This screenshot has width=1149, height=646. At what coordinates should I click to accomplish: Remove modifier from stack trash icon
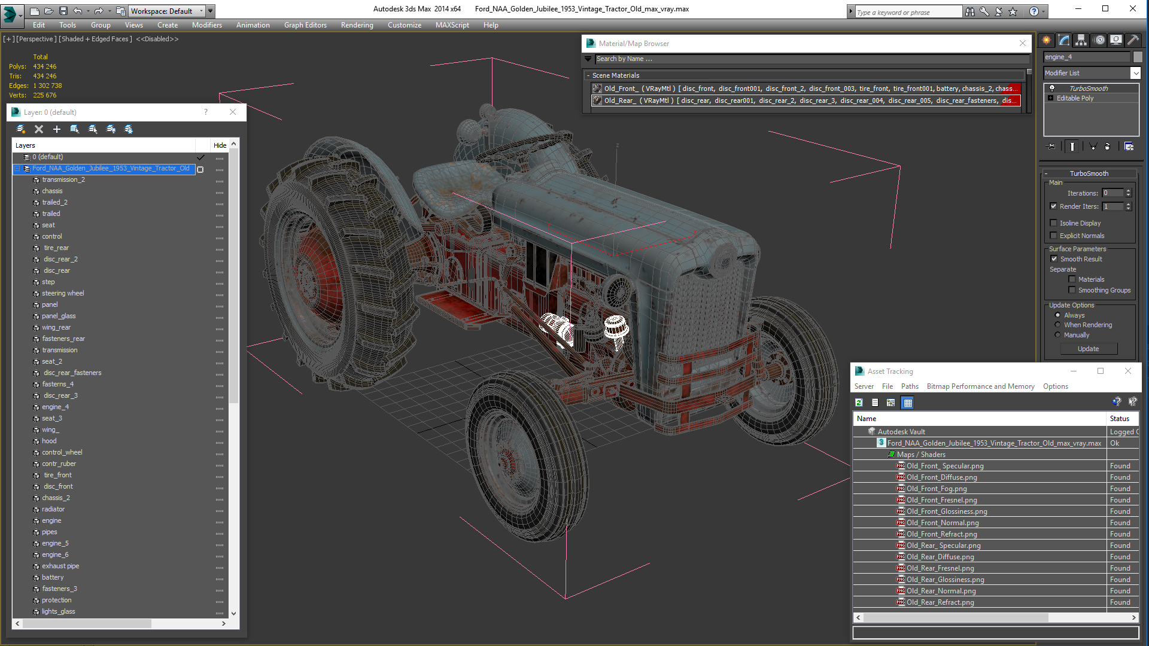pos(1108,147)
